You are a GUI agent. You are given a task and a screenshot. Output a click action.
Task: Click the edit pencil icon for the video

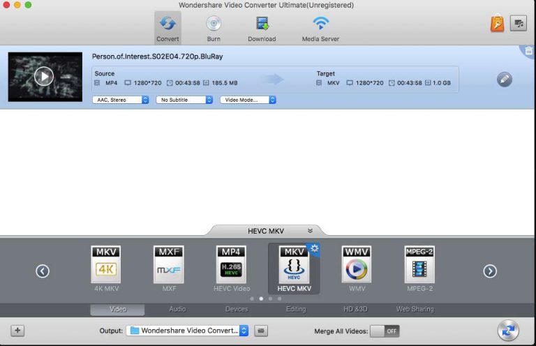(x=504, y=80)
